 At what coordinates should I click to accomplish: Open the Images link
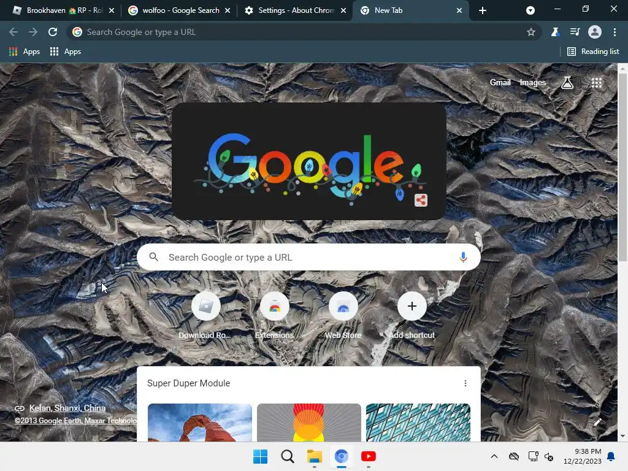(x=532, y=83)
